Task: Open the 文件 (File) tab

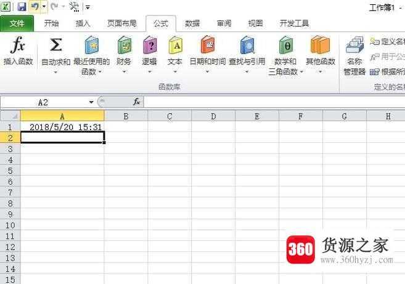Action: pyautogui.click(x=17, y=23)
